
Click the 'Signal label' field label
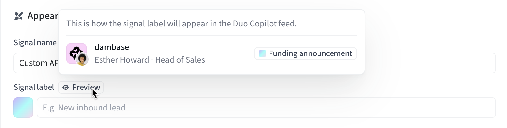[34, 87]
